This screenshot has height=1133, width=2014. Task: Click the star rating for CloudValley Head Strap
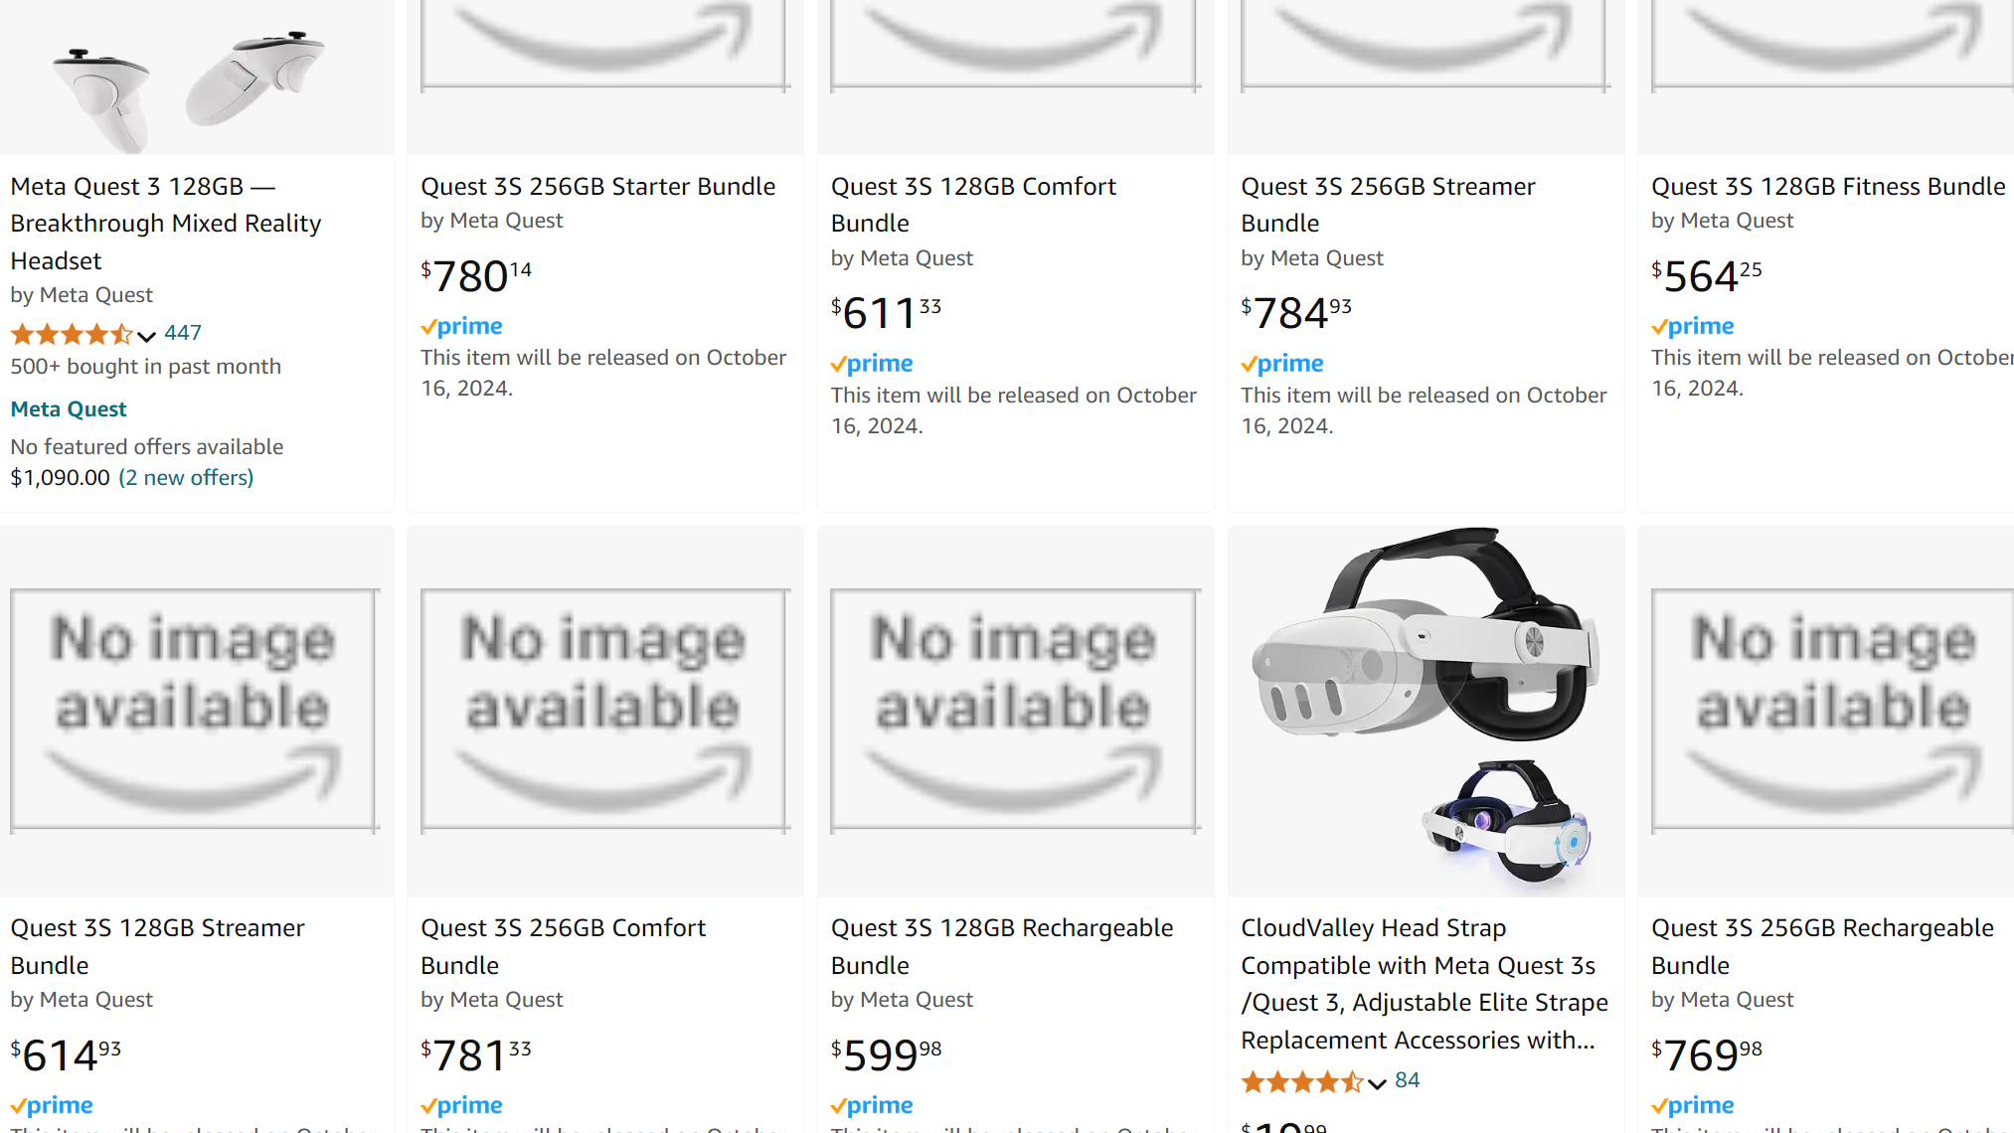(x=1302, y=1081)
